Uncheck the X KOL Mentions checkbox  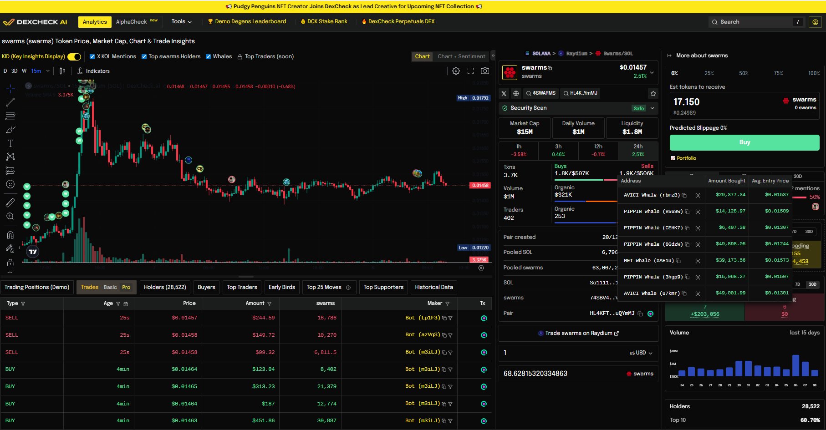pyautogui.click(x=92, y=57)
